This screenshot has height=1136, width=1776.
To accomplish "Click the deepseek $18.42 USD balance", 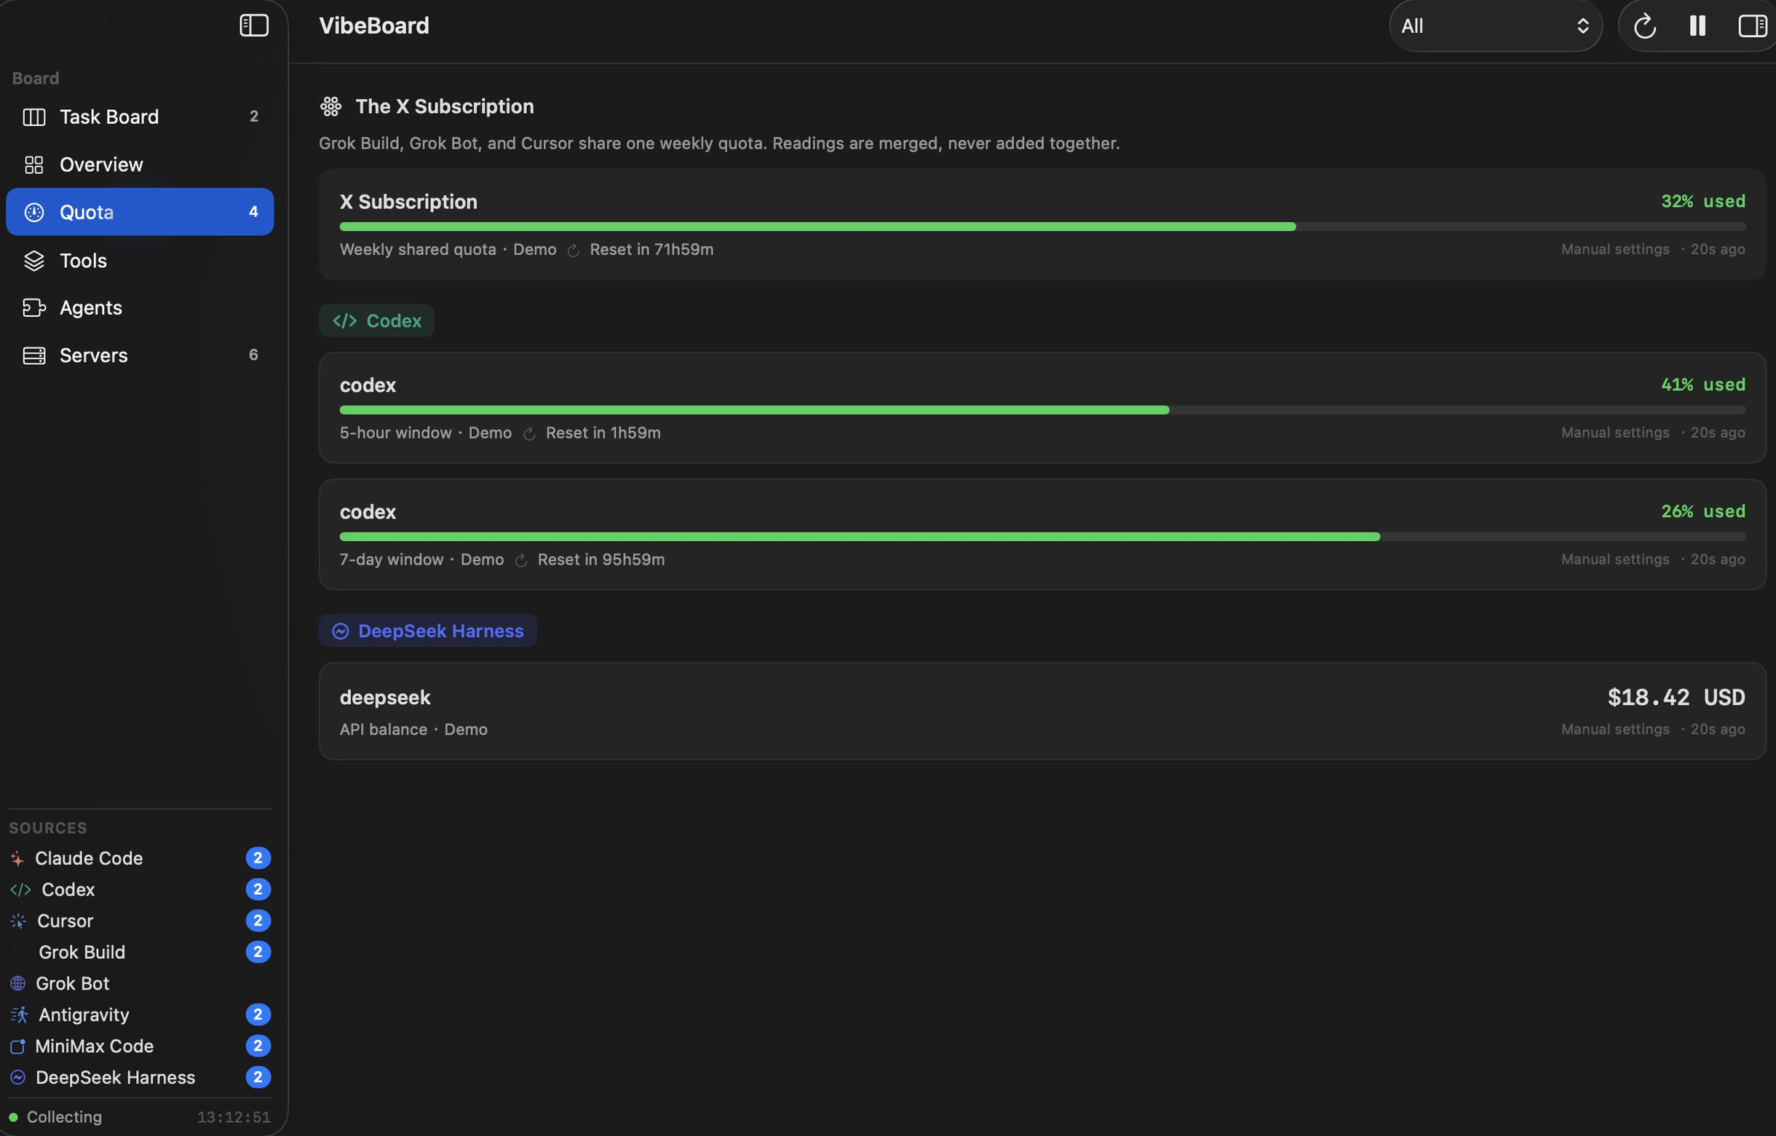I will 1676,697.
